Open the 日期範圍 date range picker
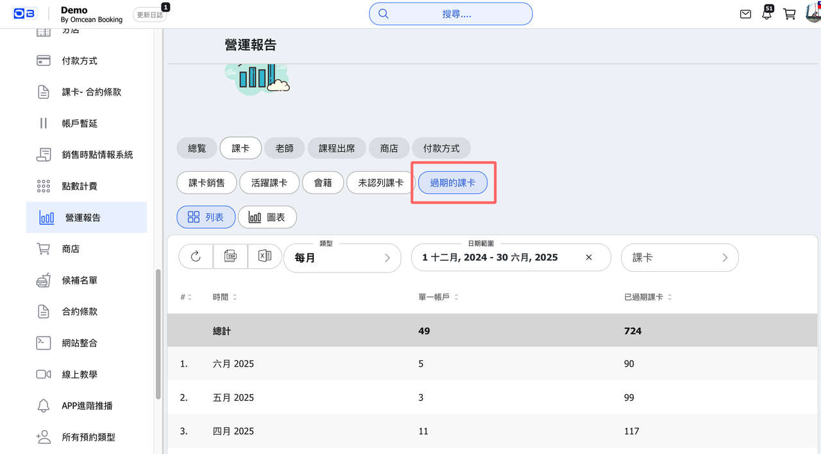 tap(511, 258)
